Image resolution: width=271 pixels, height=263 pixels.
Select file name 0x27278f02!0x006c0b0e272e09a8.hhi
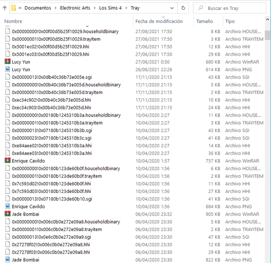coord(51,244)
